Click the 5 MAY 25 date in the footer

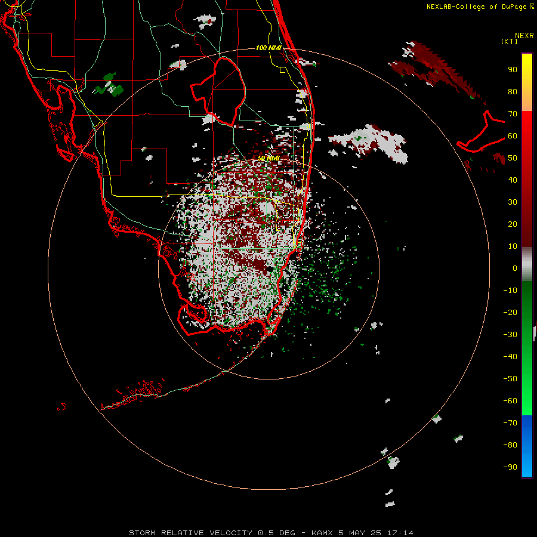click(360, 533)
